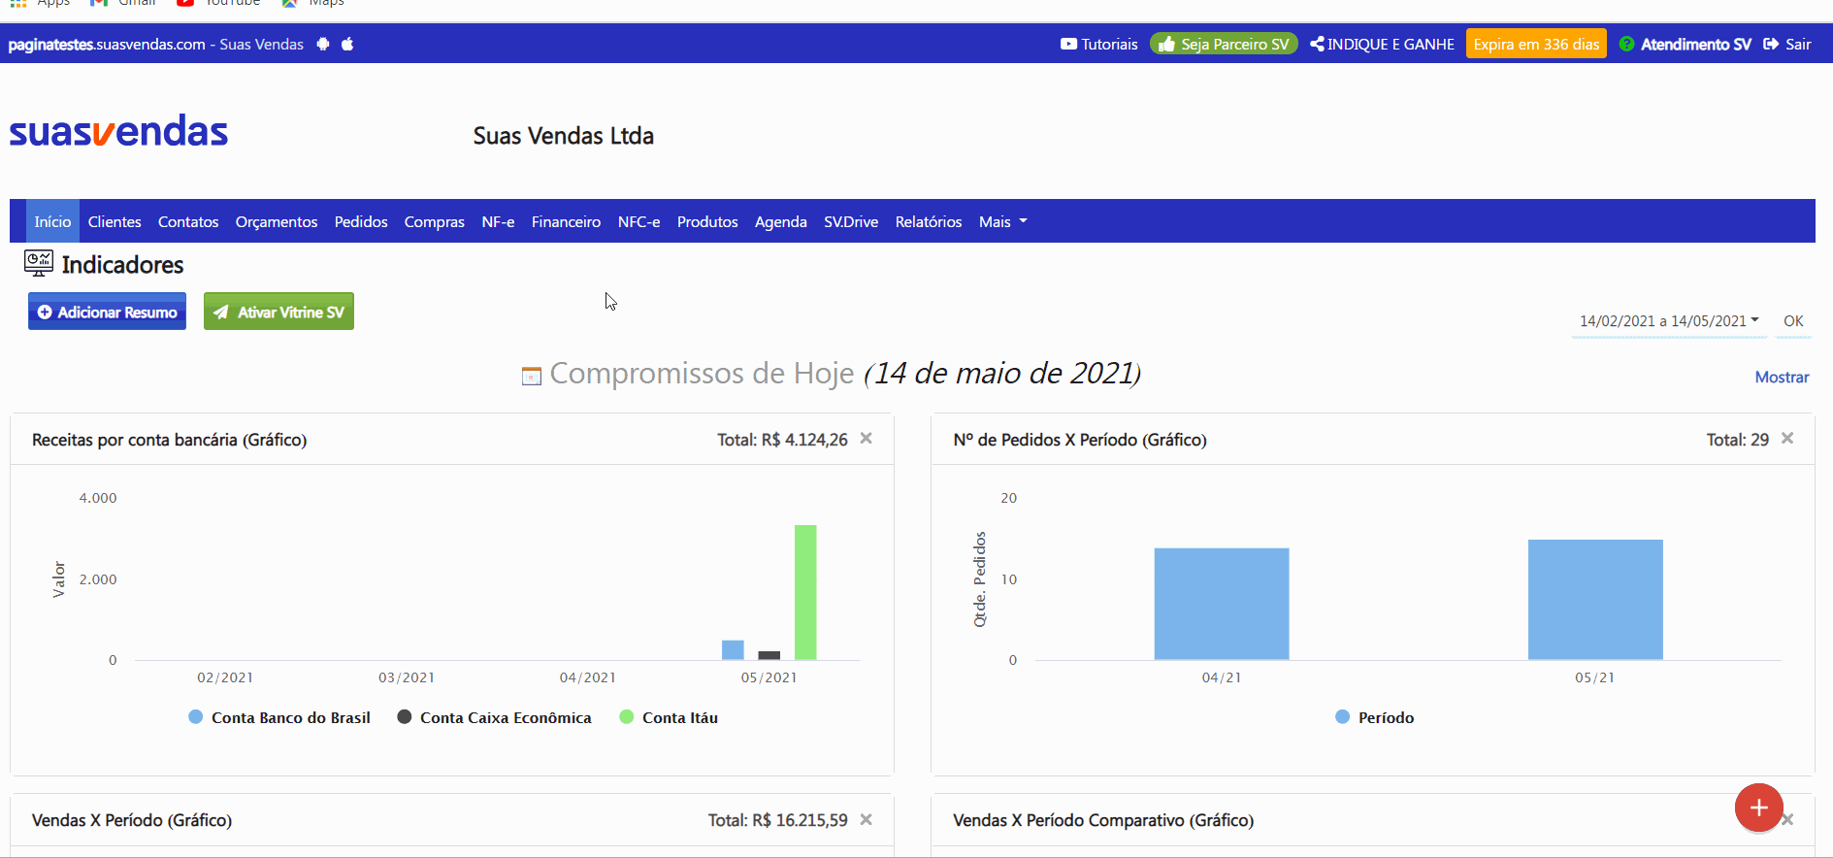The image size is (1833, 858).
Task: Click the Seja Parceiro SV badge
Action: pos(1224,44)
